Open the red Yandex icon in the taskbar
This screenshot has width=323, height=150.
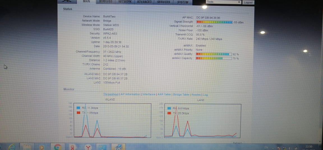[72, 147]
